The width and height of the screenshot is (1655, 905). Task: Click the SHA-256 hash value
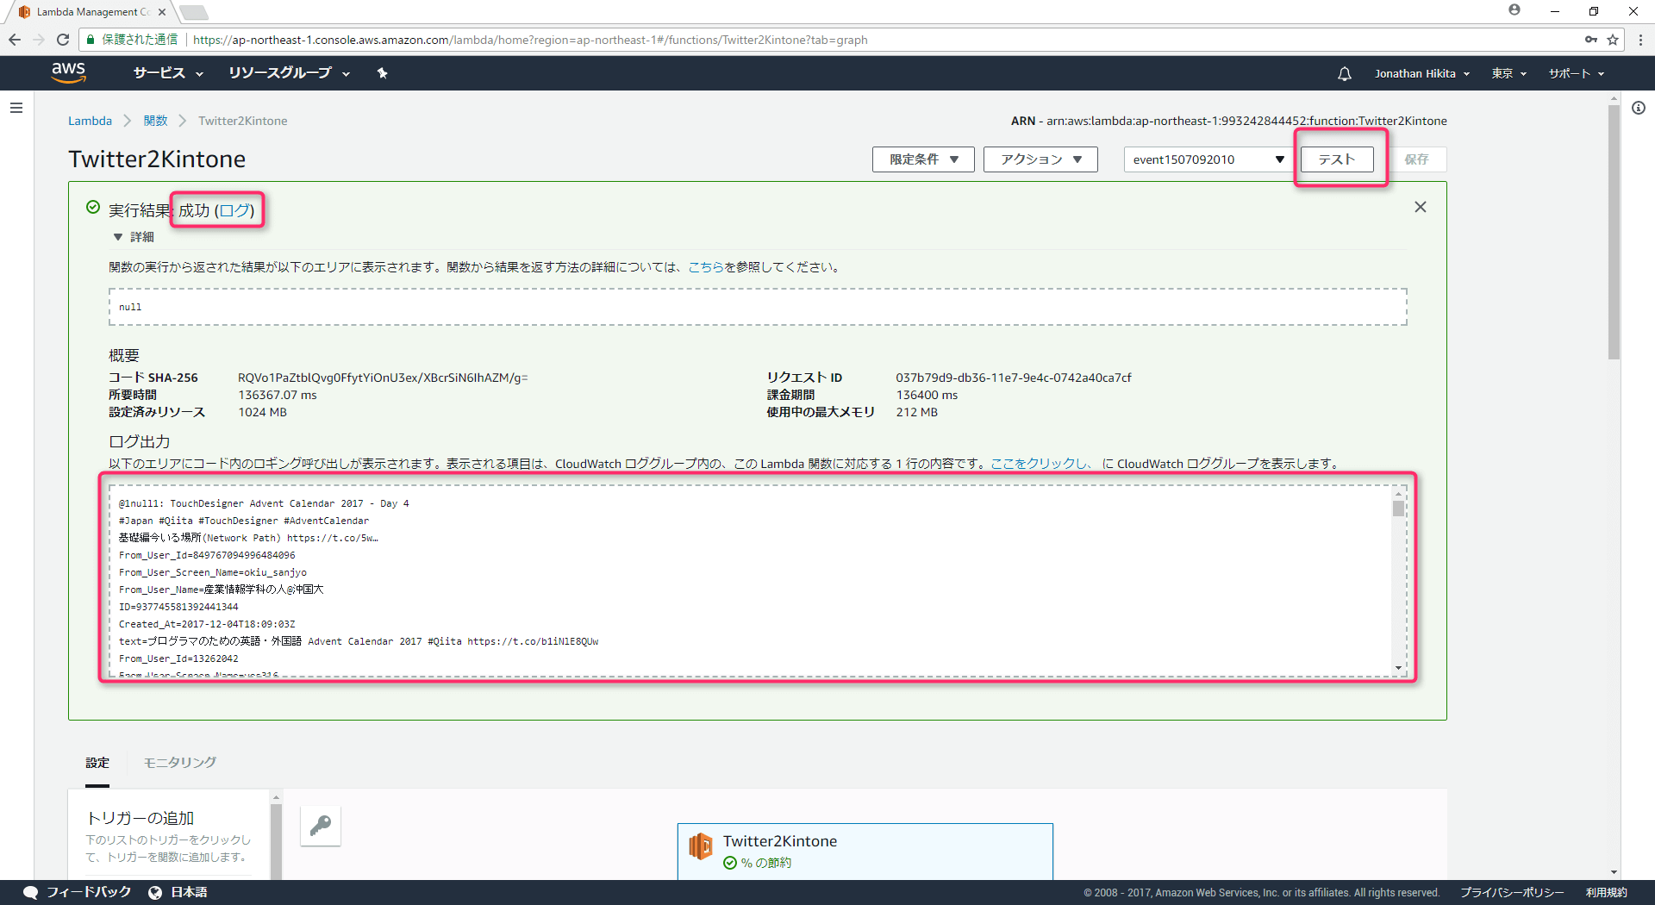coord(383,378)
